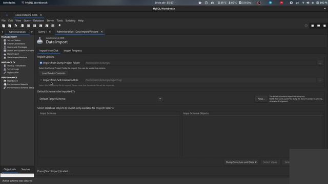Viewport: 328px width, 184px height.
Task: Select Import from Self-Contained File
Action: click(x=41, y=80)
